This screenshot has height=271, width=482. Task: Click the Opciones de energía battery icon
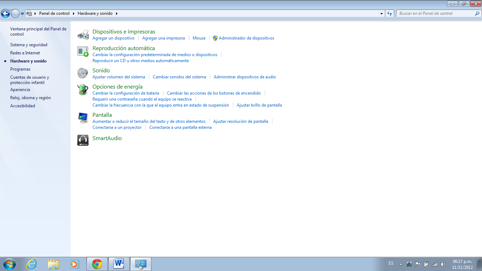pyautogui.click(x=83, y=89)
